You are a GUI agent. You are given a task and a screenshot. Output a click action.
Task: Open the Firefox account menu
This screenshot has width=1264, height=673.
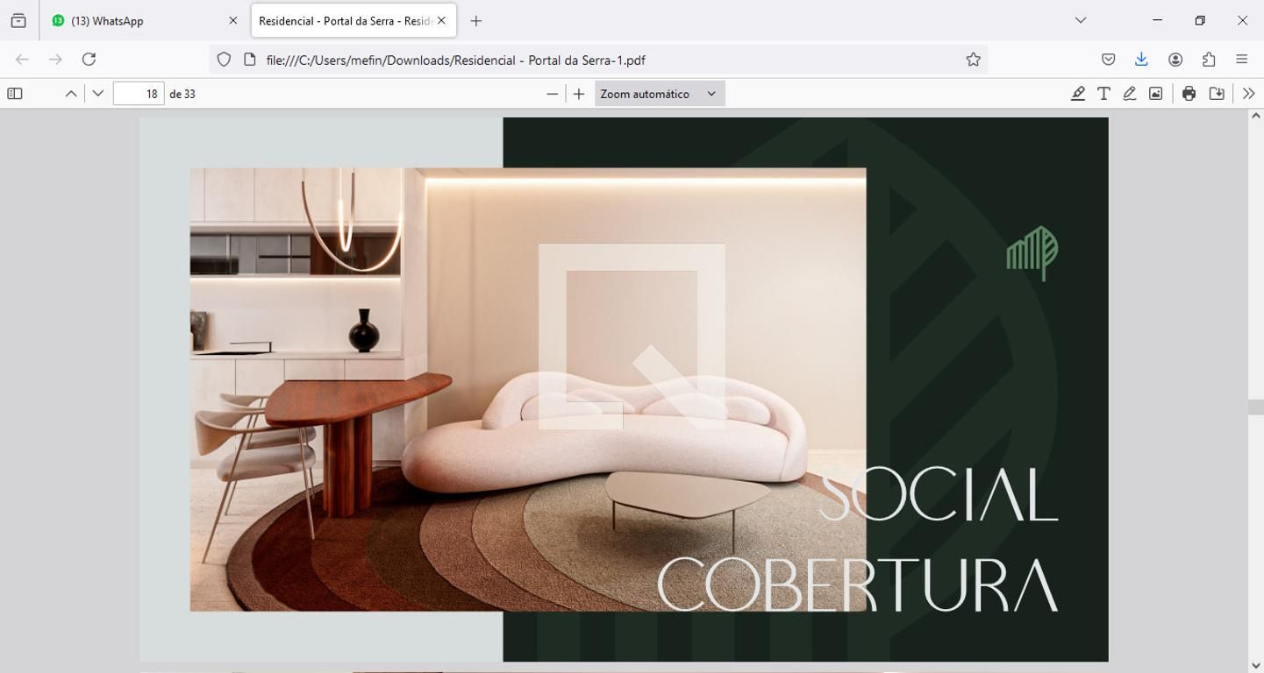coord(1175,60)
